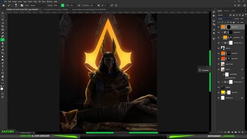Viewport: 247px width, 139px height.
Task: Toggle visibility of Layer 4
Action: (x=218, y=69)
